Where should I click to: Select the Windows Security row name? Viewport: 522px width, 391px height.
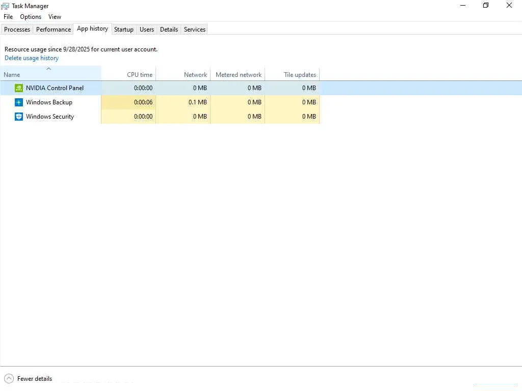tap(50, 117)
